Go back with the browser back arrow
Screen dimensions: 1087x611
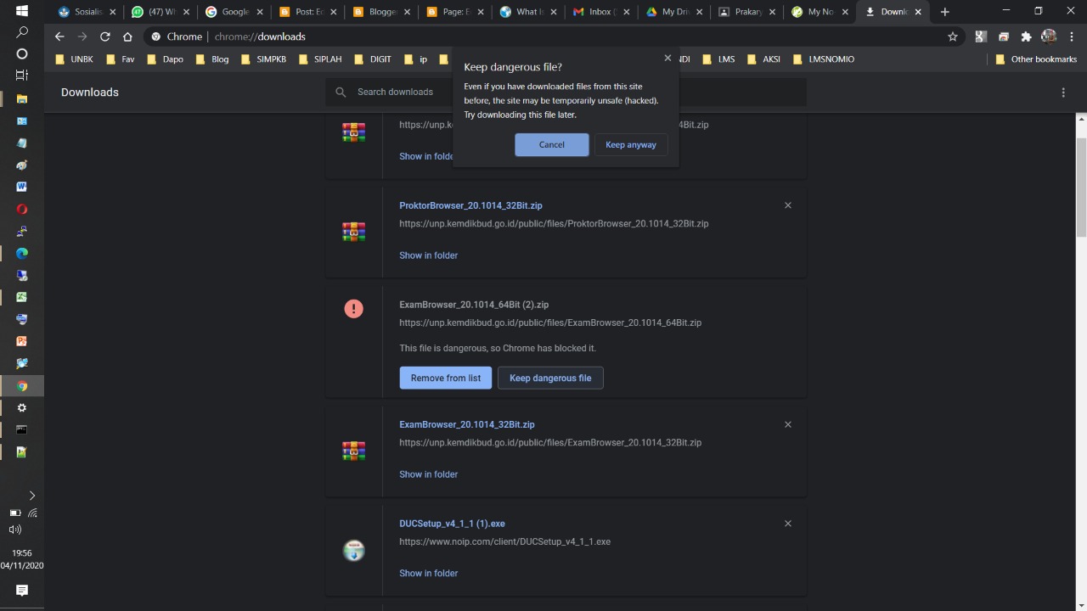(59, 36)
